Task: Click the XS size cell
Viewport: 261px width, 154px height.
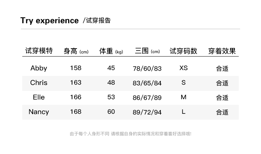Action: click(x=183, y=68)
